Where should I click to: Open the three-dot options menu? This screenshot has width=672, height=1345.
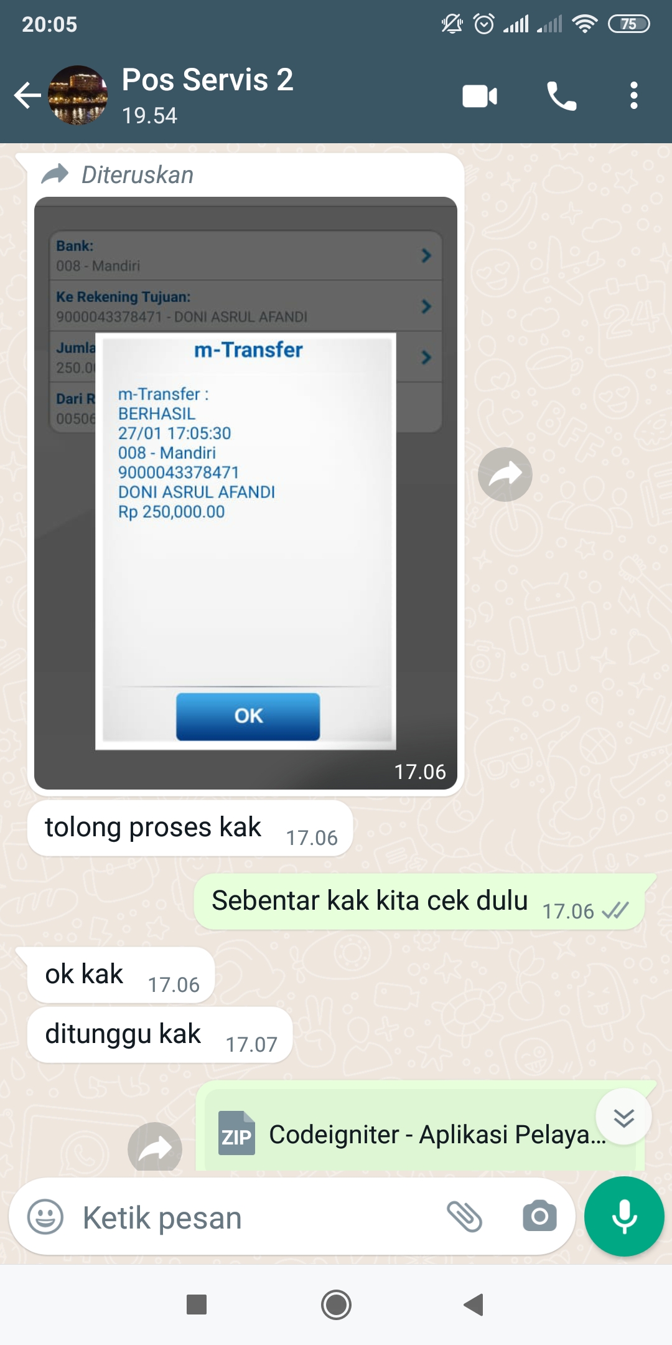pyautogui.click(x=633, y=96)
